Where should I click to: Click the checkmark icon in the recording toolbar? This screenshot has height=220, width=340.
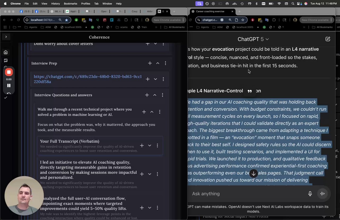(6, 98)
